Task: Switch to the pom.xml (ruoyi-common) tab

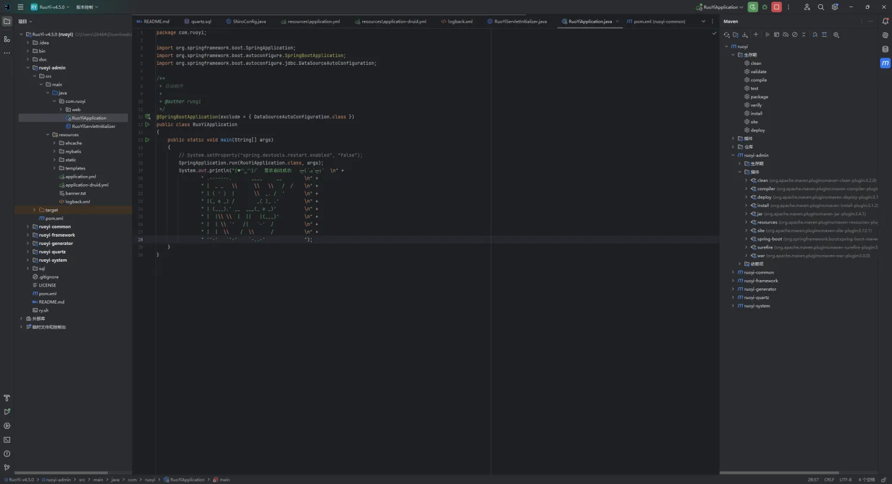Action: 656,21
